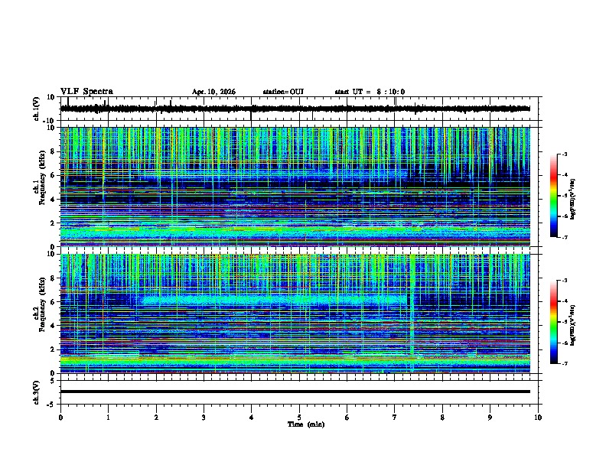Click the "station=OUI" header label
The height and width of the screenshot is (468, 606).
coord(283,92)
